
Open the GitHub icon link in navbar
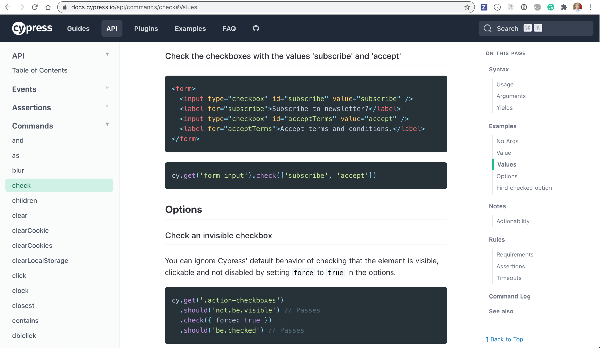coord(256,28)
